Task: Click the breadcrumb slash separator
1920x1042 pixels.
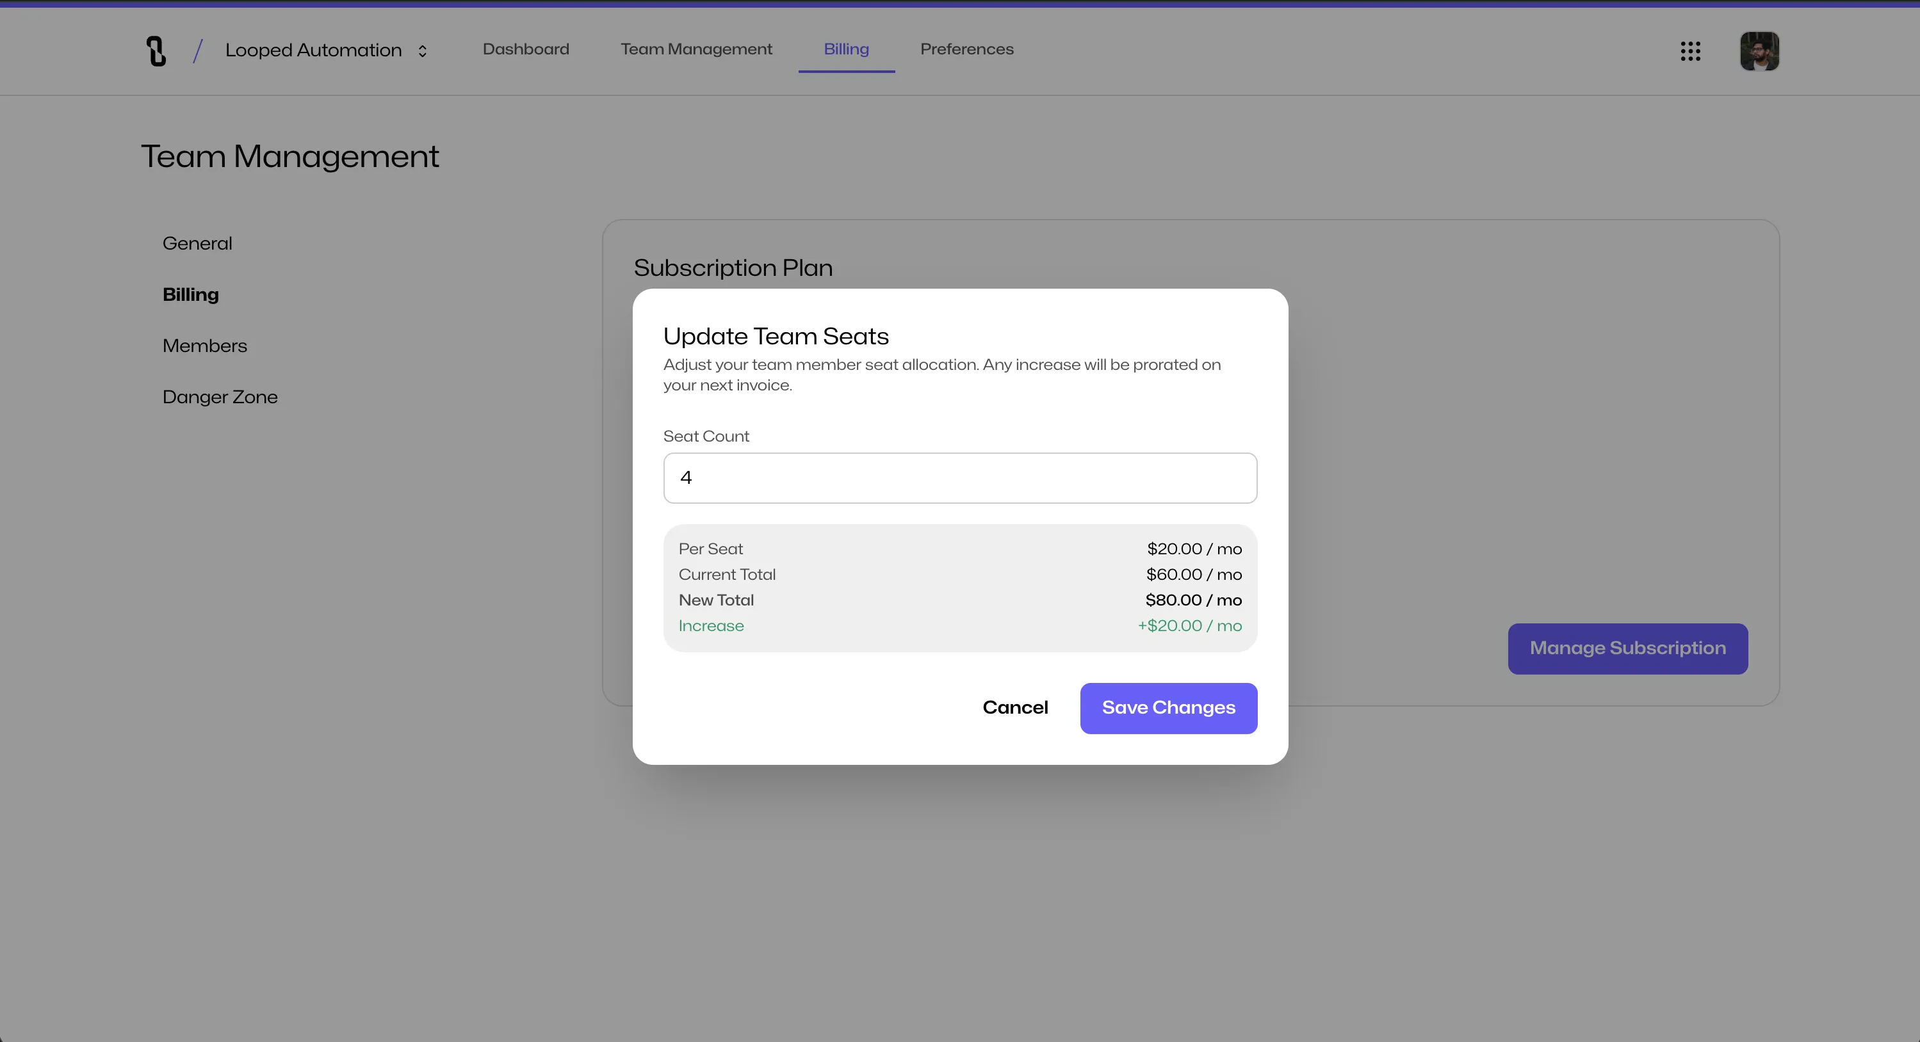Action: (197, 51)
